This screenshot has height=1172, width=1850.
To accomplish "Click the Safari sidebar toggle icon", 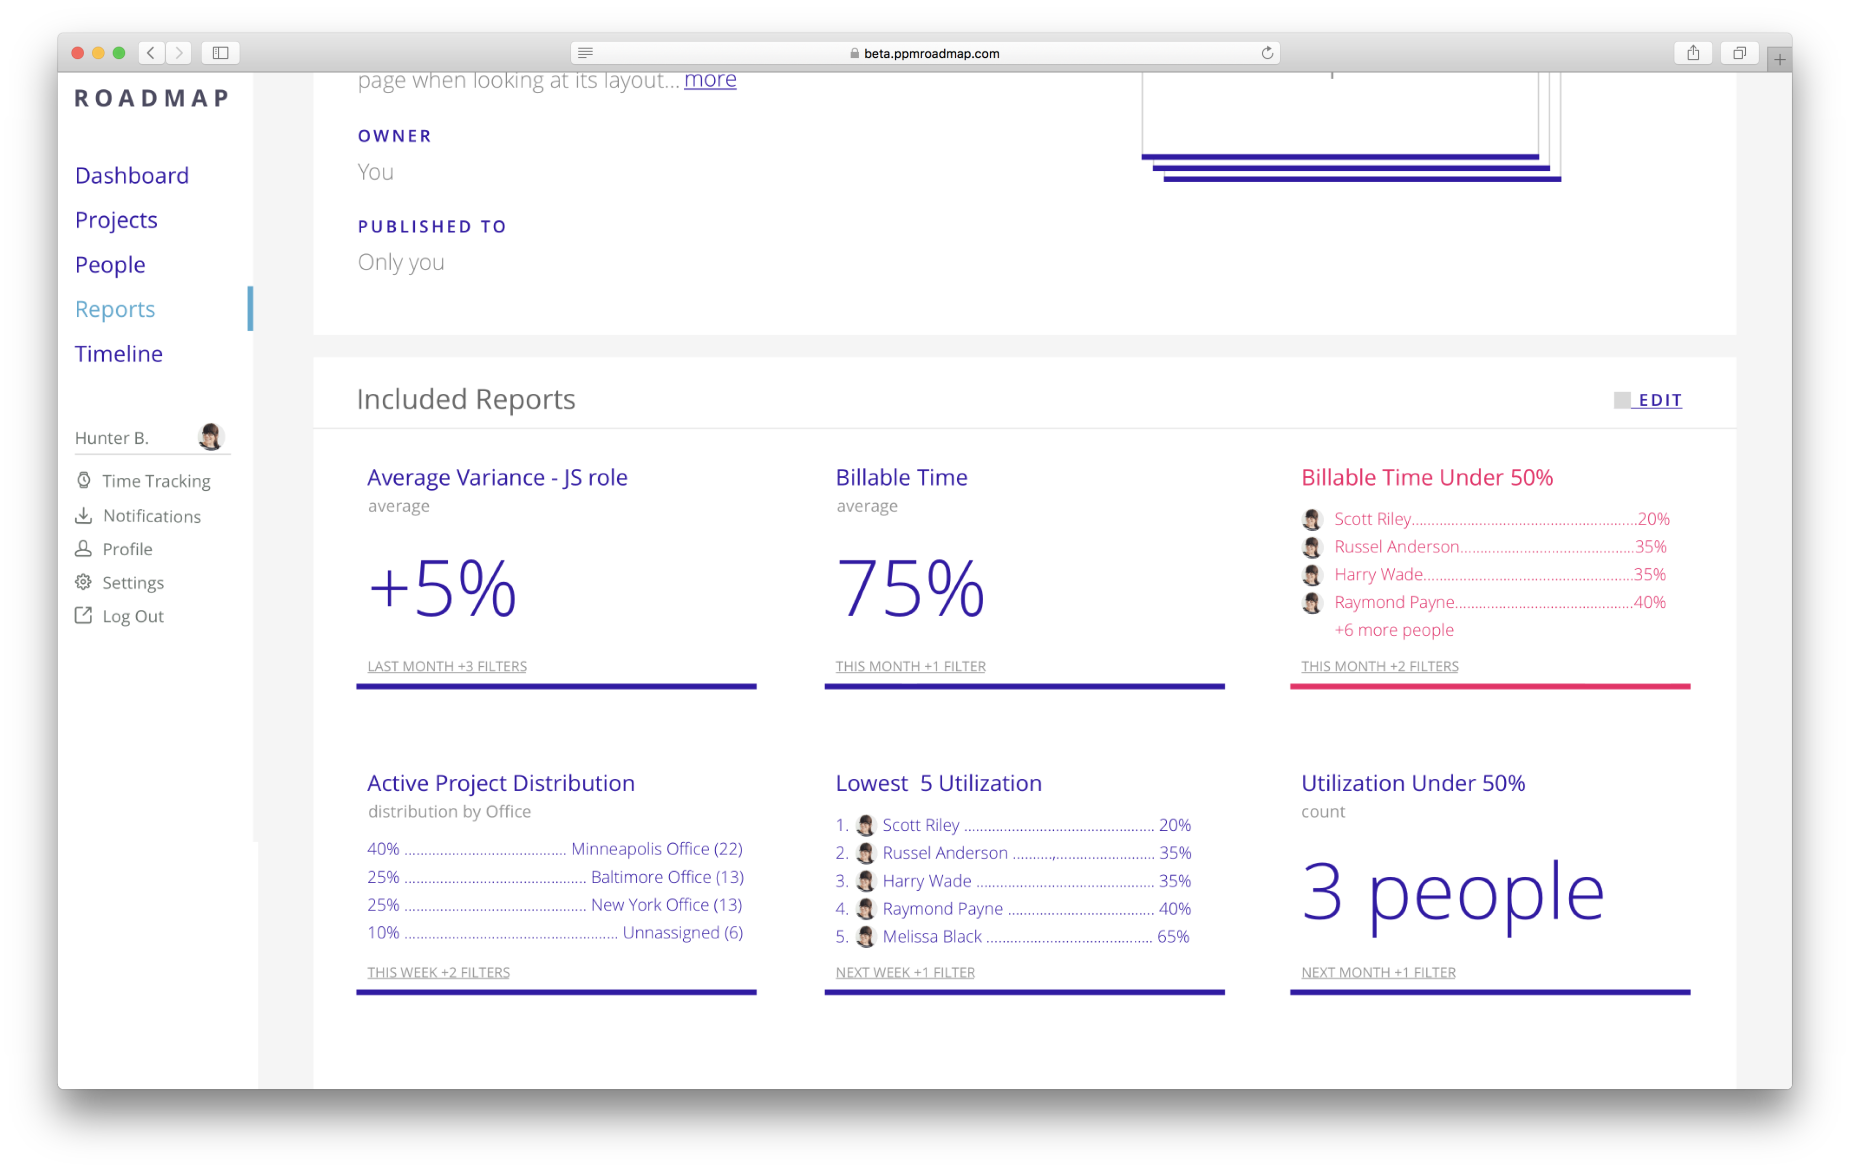I will coord(220,53).
